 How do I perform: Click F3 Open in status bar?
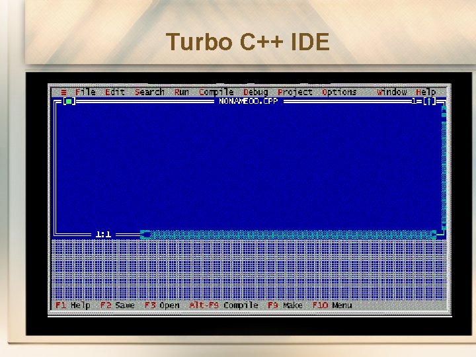click(x=162, y=305)
